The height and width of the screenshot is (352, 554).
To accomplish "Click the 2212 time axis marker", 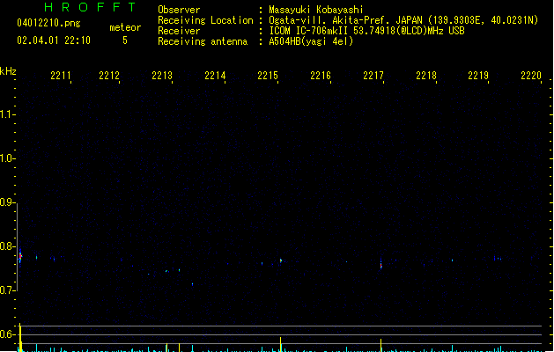I will (x=109, y=76).
